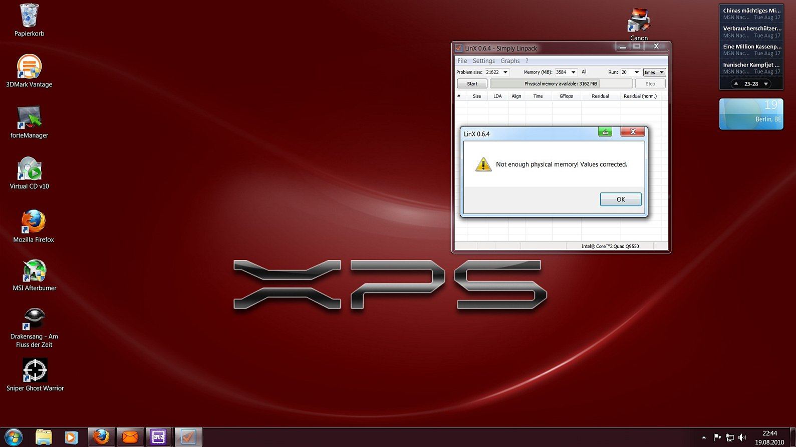Open network status tray icon
Viewport: 796px width, 447px height.
point(730,437)
